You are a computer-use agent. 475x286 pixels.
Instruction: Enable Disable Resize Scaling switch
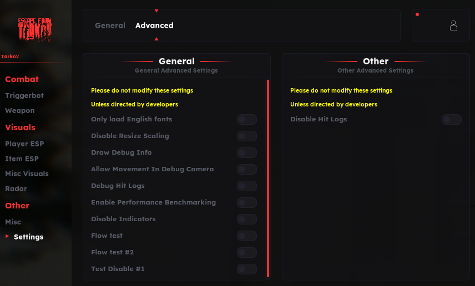coord(247,136)
